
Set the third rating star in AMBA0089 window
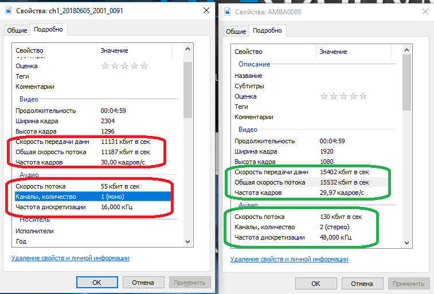point(344,96)
